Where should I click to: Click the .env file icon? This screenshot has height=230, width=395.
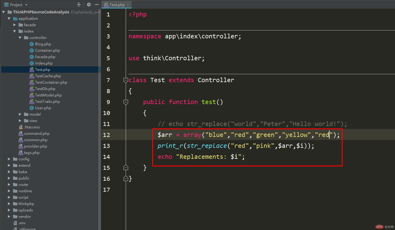15,223
